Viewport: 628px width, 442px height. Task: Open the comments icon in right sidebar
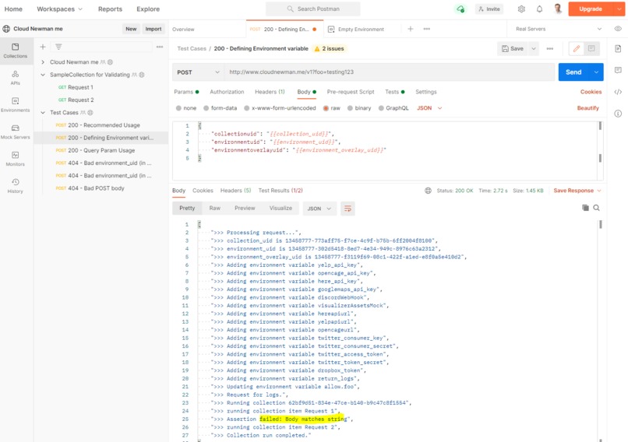pyautogui.click(x=618, y=70)
